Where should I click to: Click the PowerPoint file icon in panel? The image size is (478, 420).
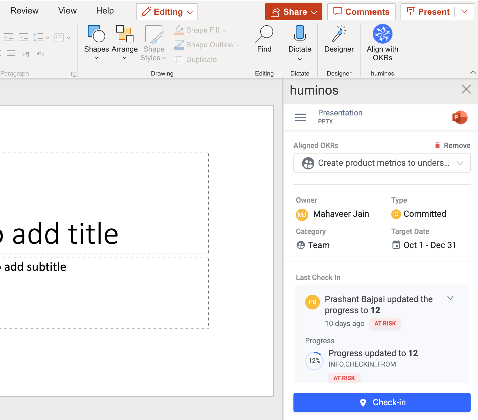point(460,117)
